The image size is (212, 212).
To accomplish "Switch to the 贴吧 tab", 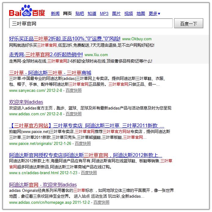I will coord(80,13).
